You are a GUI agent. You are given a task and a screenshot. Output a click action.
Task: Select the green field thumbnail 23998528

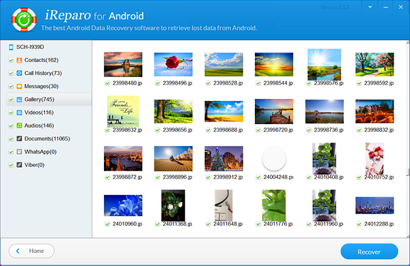tap(223, 65)
